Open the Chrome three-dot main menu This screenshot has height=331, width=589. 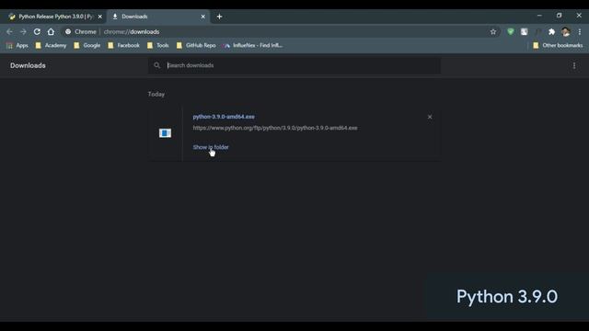580,32
